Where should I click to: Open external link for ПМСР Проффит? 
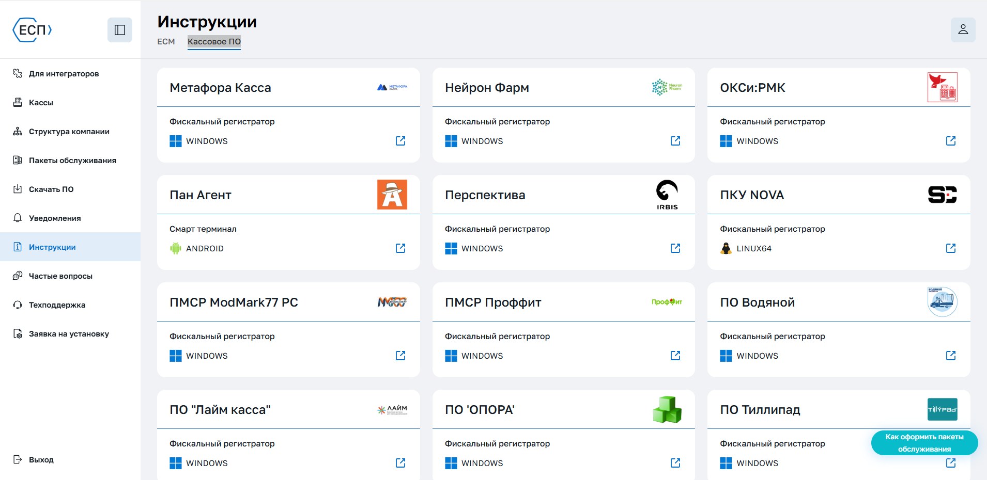coord(675,356)
